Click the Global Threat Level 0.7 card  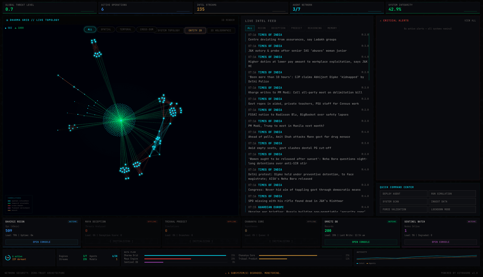(x=50, y=8)
